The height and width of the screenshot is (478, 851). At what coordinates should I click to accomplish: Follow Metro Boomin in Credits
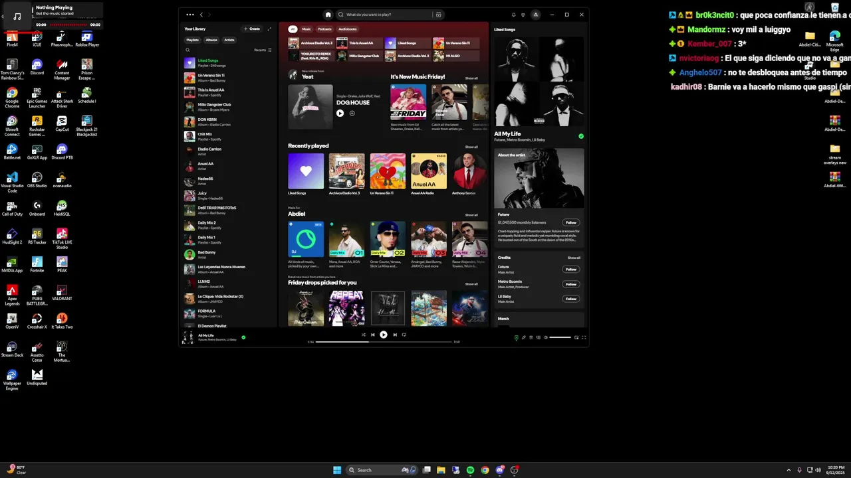click(571, 284)
